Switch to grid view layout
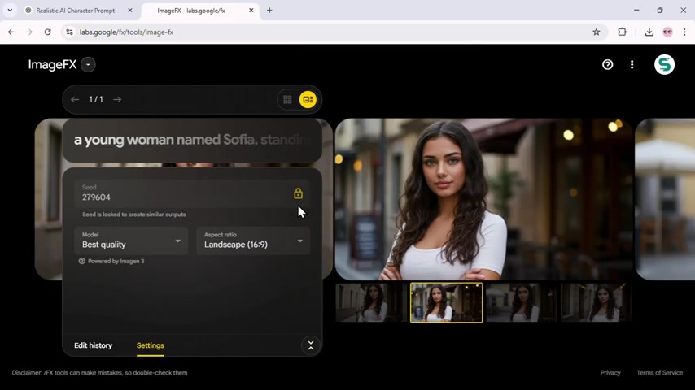 tap(287, 100)
